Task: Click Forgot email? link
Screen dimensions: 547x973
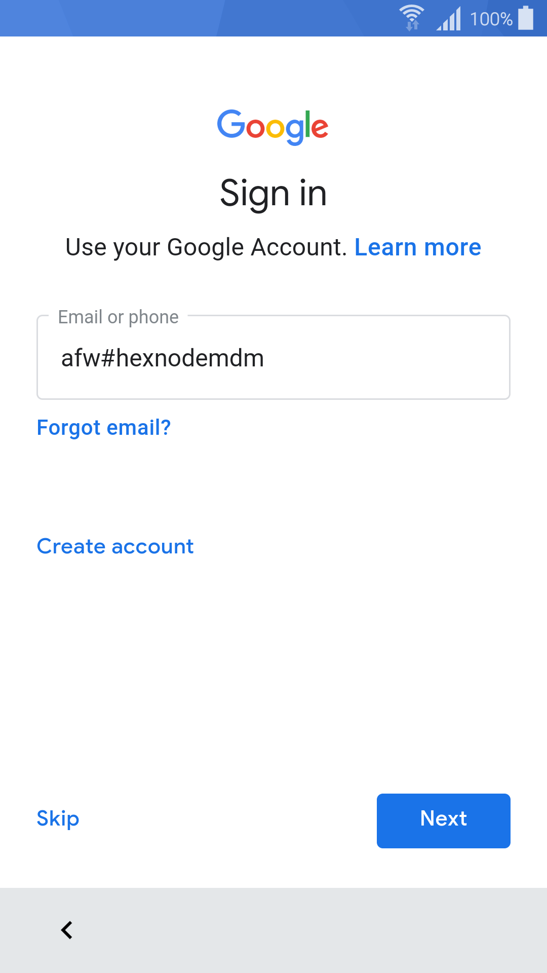Action: point(104,428)
